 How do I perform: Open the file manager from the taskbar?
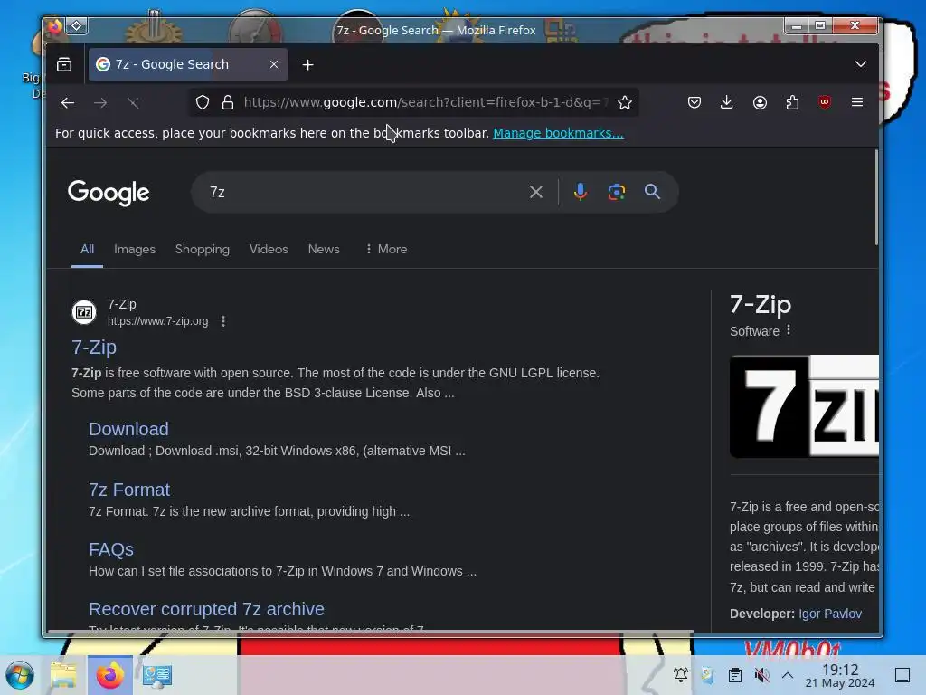[63, 675]
